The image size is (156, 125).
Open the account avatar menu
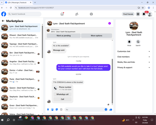[x=150, y=14]
